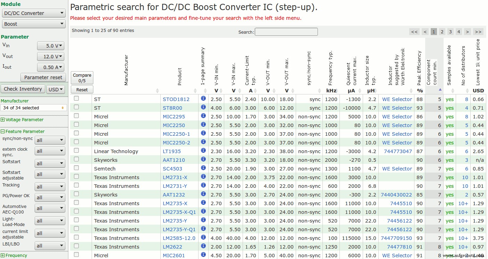The image size is (488, 259).
Task: Select the checkbox next to Linear Technology LT1935
Action: point(76,151)
